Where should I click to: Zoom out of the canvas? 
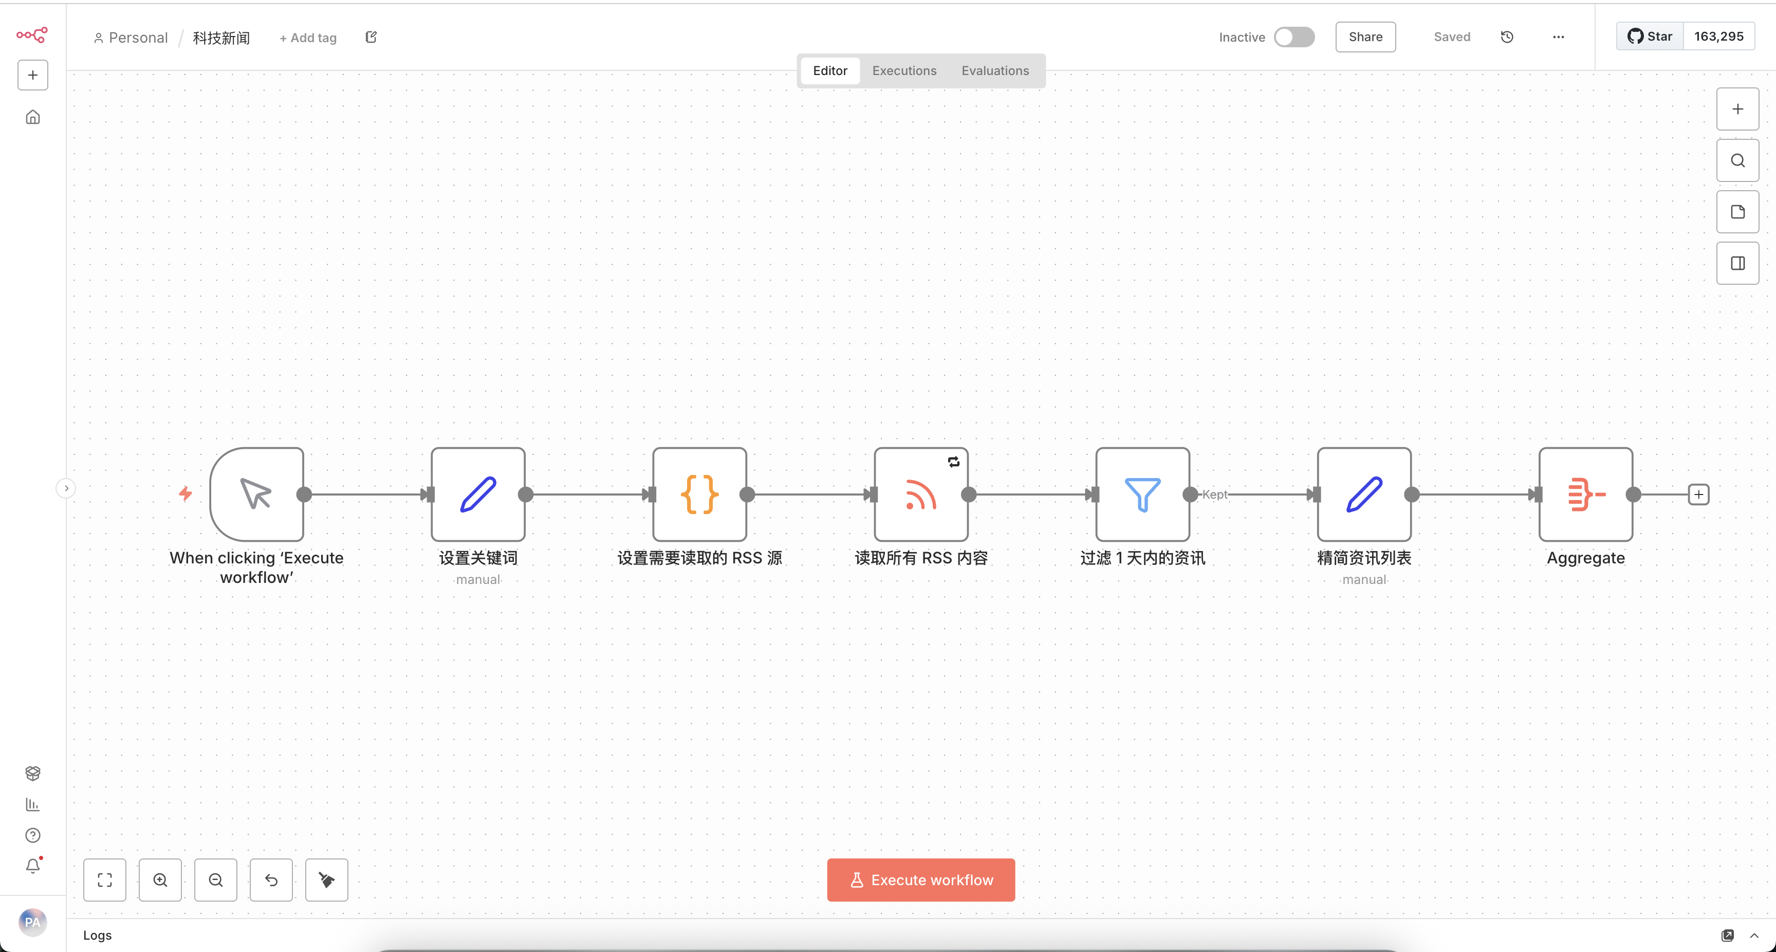click(x=215, y=880)
